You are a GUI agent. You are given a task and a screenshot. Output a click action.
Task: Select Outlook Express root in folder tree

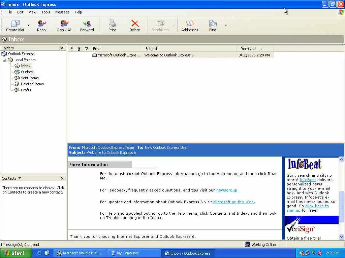pos(21,54)
